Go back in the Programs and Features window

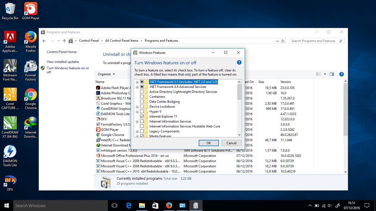(x=44, y=41)
